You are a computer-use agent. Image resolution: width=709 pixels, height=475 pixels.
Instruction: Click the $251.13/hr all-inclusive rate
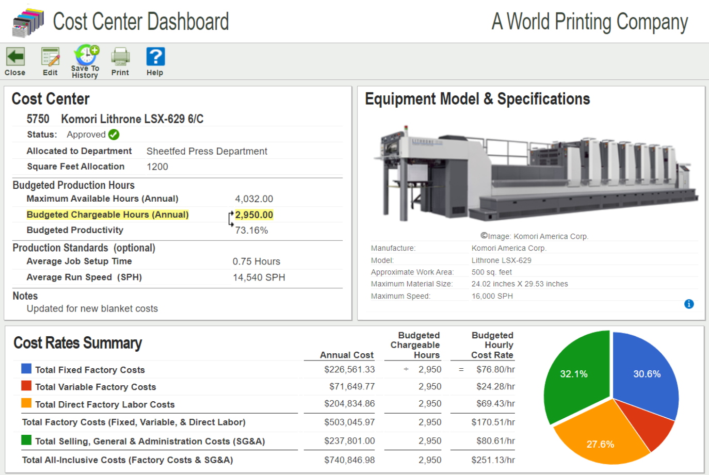[x=493, y=460]
